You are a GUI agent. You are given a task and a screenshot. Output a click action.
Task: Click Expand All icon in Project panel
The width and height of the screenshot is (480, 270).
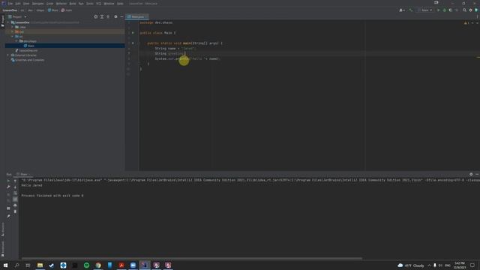[x=102, y=16]
